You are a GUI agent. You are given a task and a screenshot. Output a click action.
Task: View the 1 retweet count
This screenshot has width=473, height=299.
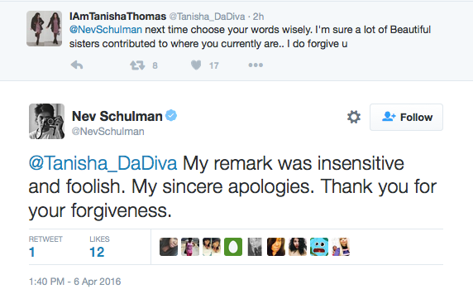(x=32, y=252)
